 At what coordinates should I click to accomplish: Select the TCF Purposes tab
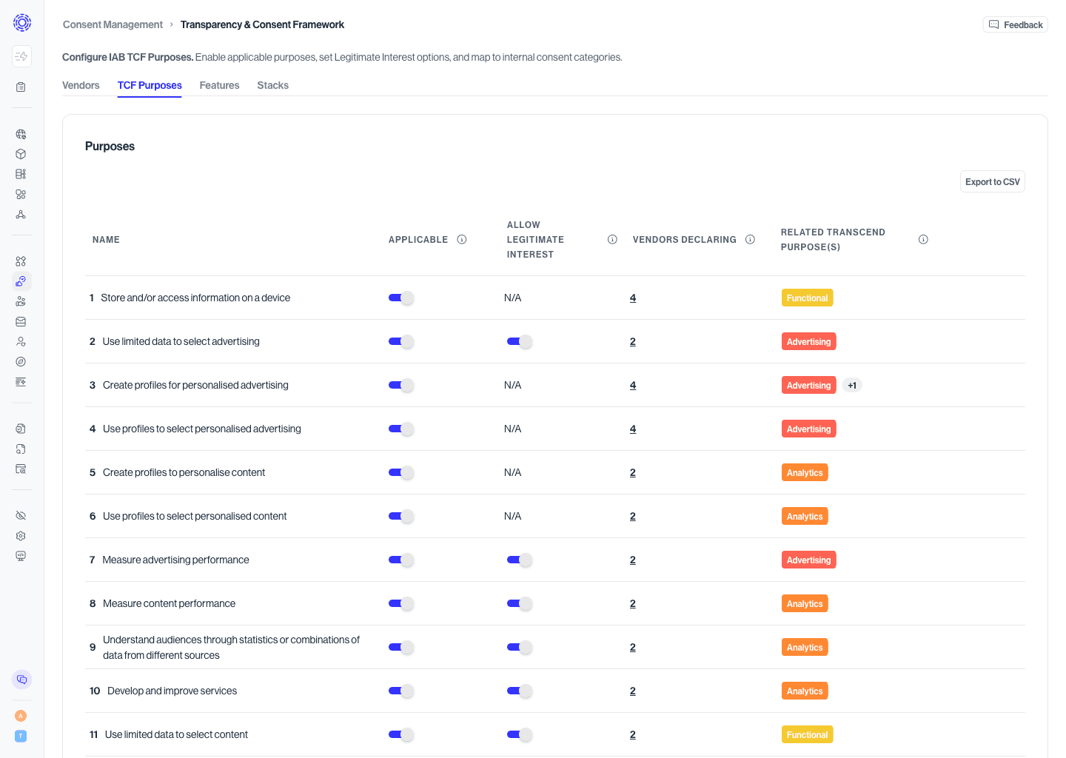[150, 85]
